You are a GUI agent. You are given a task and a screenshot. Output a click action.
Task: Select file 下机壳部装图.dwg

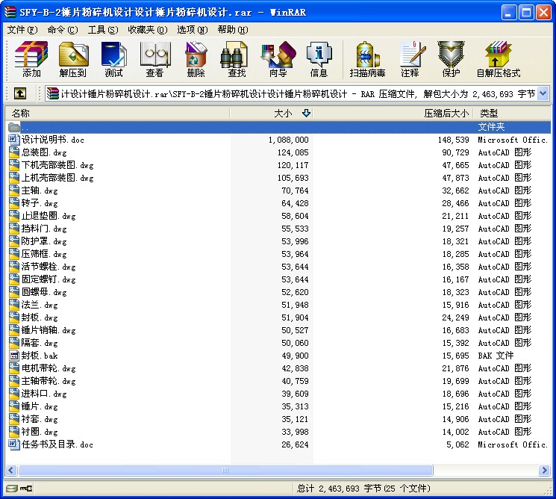[57, 165]
